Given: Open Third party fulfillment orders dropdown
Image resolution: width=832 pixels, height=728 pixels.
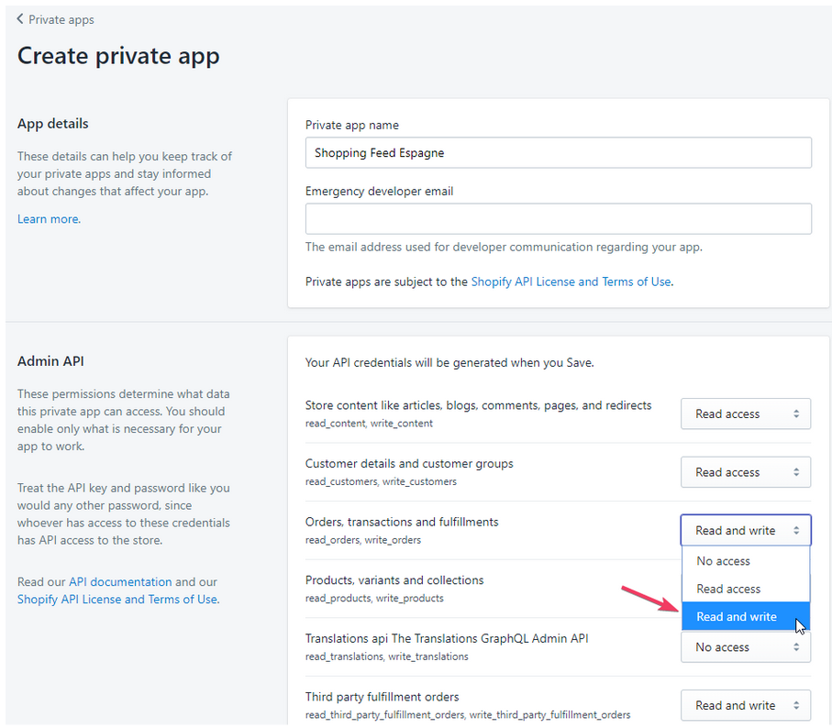Looking at the screenshot, I should [x=745, y=705].
